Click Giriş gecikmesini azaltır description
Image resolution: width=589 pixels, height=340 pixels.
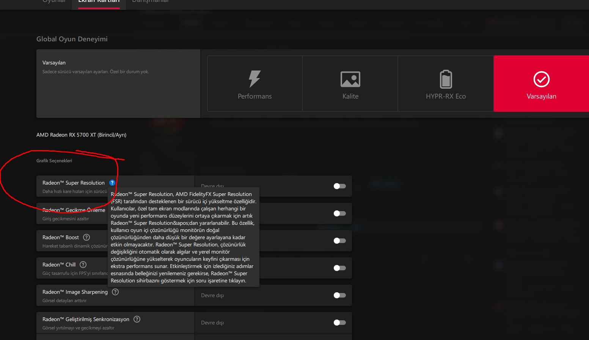click(x=66, y=219)
